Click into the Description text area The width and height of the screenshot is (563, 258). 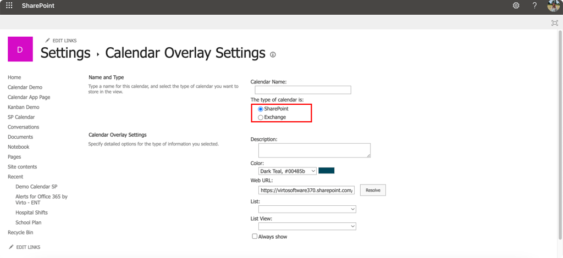314,150
